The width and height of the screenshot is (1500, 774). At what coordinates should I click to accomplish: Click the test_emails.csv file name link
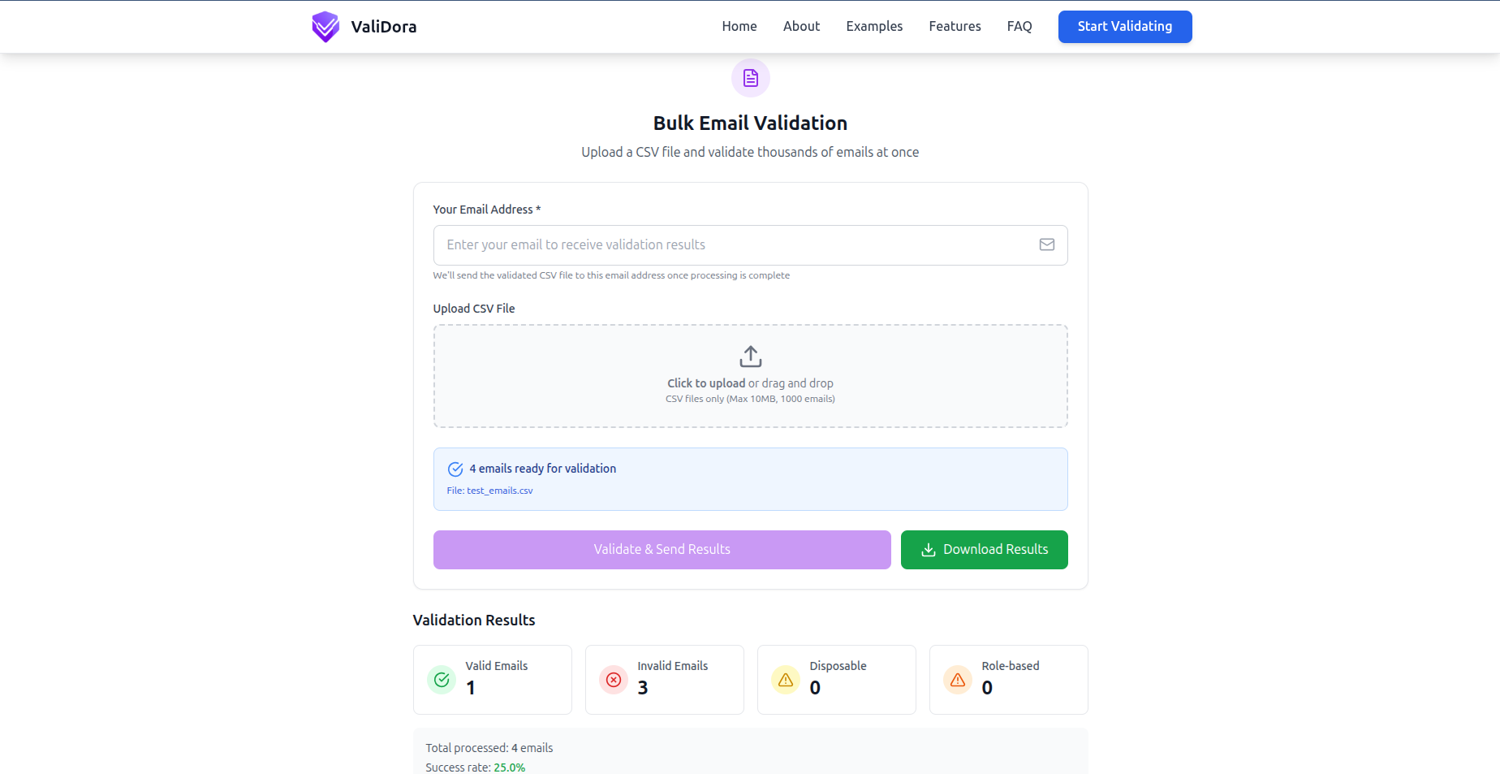click(x=499, y=491)
